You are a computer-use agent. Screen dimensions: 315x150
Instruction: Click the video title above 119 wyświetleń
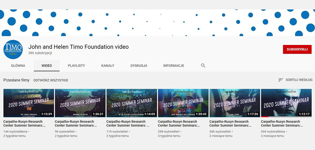128,123
